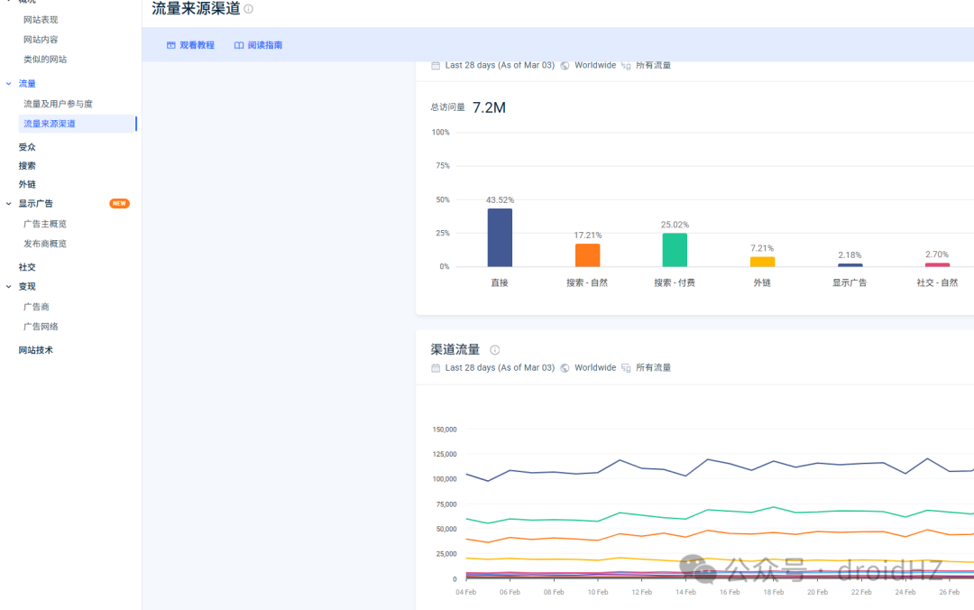Click the 14 Feb axis date label
The height and width of the screenshot is (610, 974).
[685, 593]
